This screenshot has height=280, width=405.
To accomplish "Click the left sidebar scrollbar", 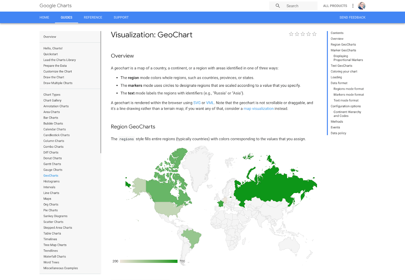I will 101,92.
